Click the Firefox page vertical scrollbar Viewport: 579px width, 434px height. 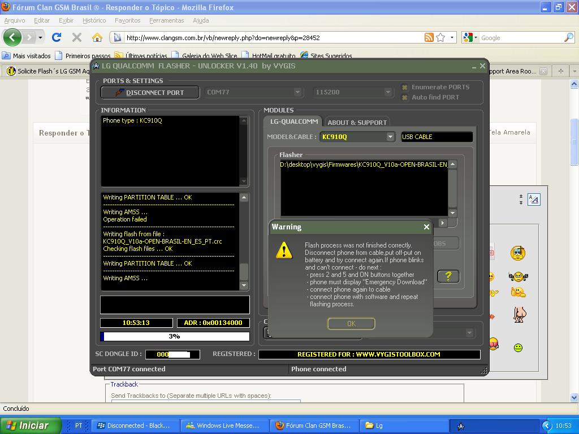click(574, 142)
